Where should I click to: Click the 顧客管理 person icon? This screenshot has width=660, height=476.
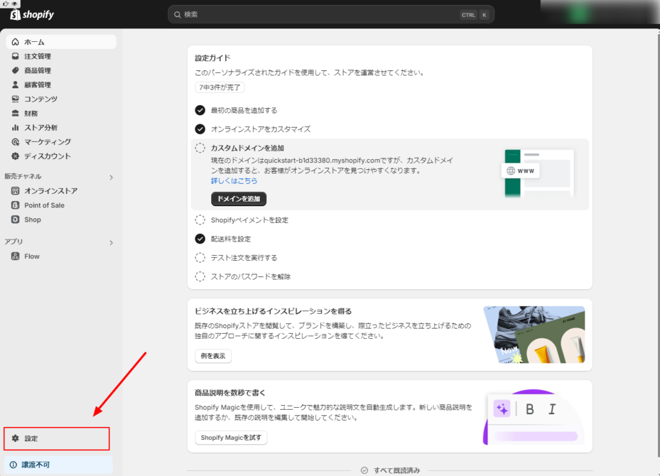[x=15, y=85]
